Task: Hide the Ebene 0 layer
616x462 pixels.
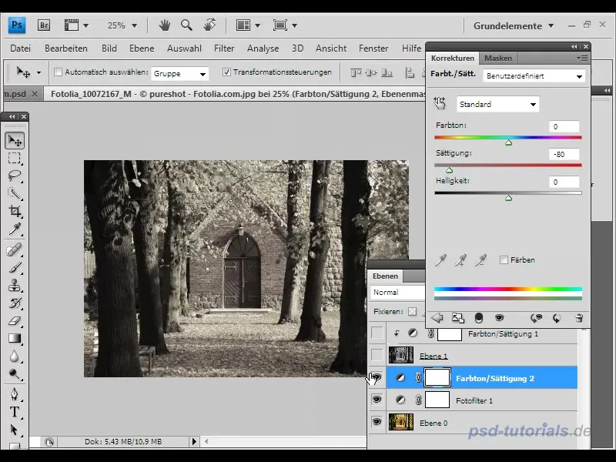Action: point(377,422)
